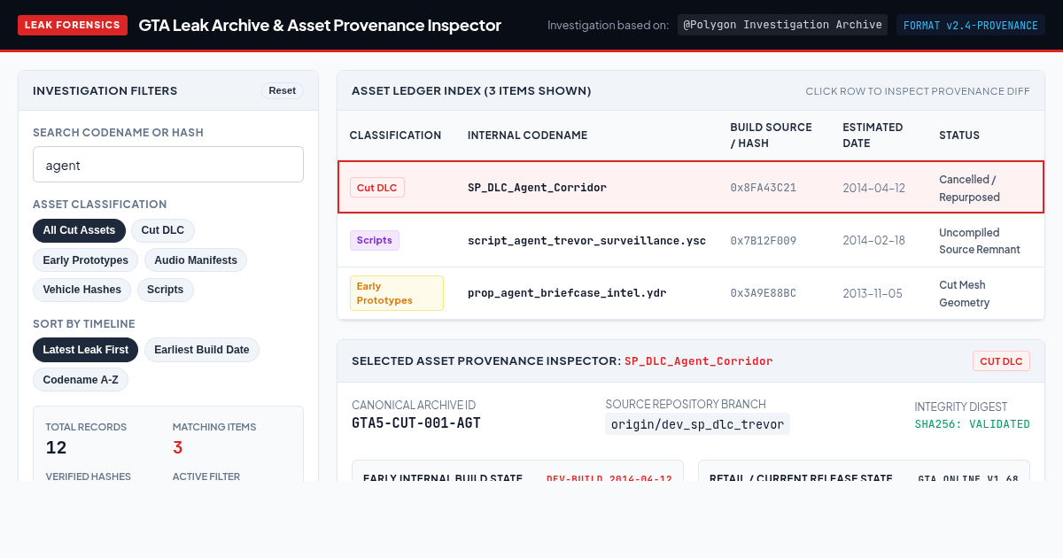Click the CUT DLC badge in provenance inspector
The width and height of the screenshot is (1063, 558).
coord(1001,360)
